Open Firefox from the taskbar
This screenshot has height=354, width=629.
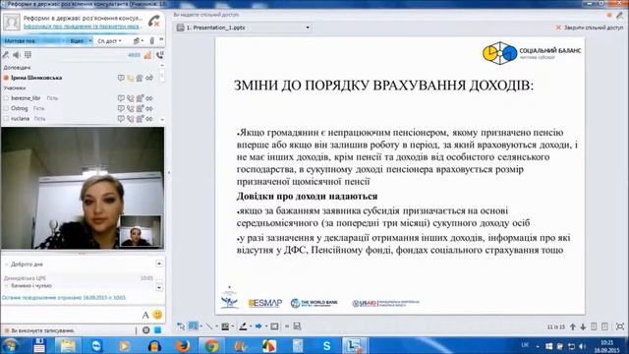pos(183,345)
